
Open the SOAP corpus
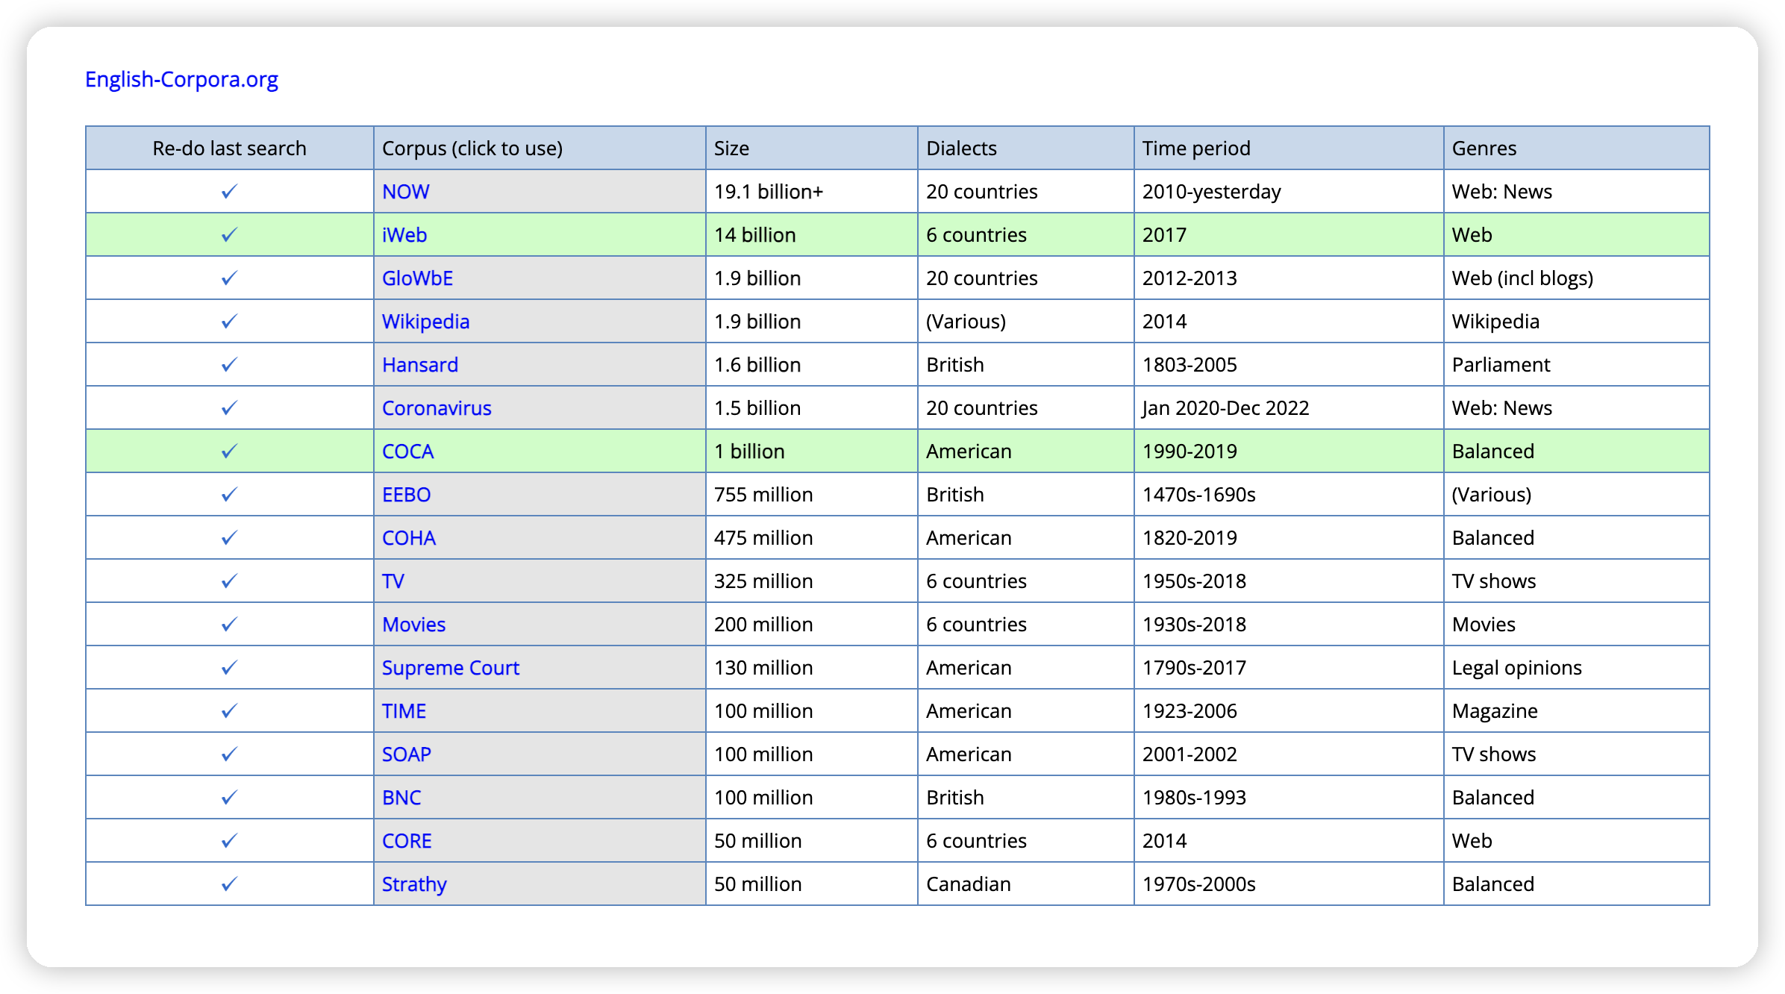click(x=407, y=754)
